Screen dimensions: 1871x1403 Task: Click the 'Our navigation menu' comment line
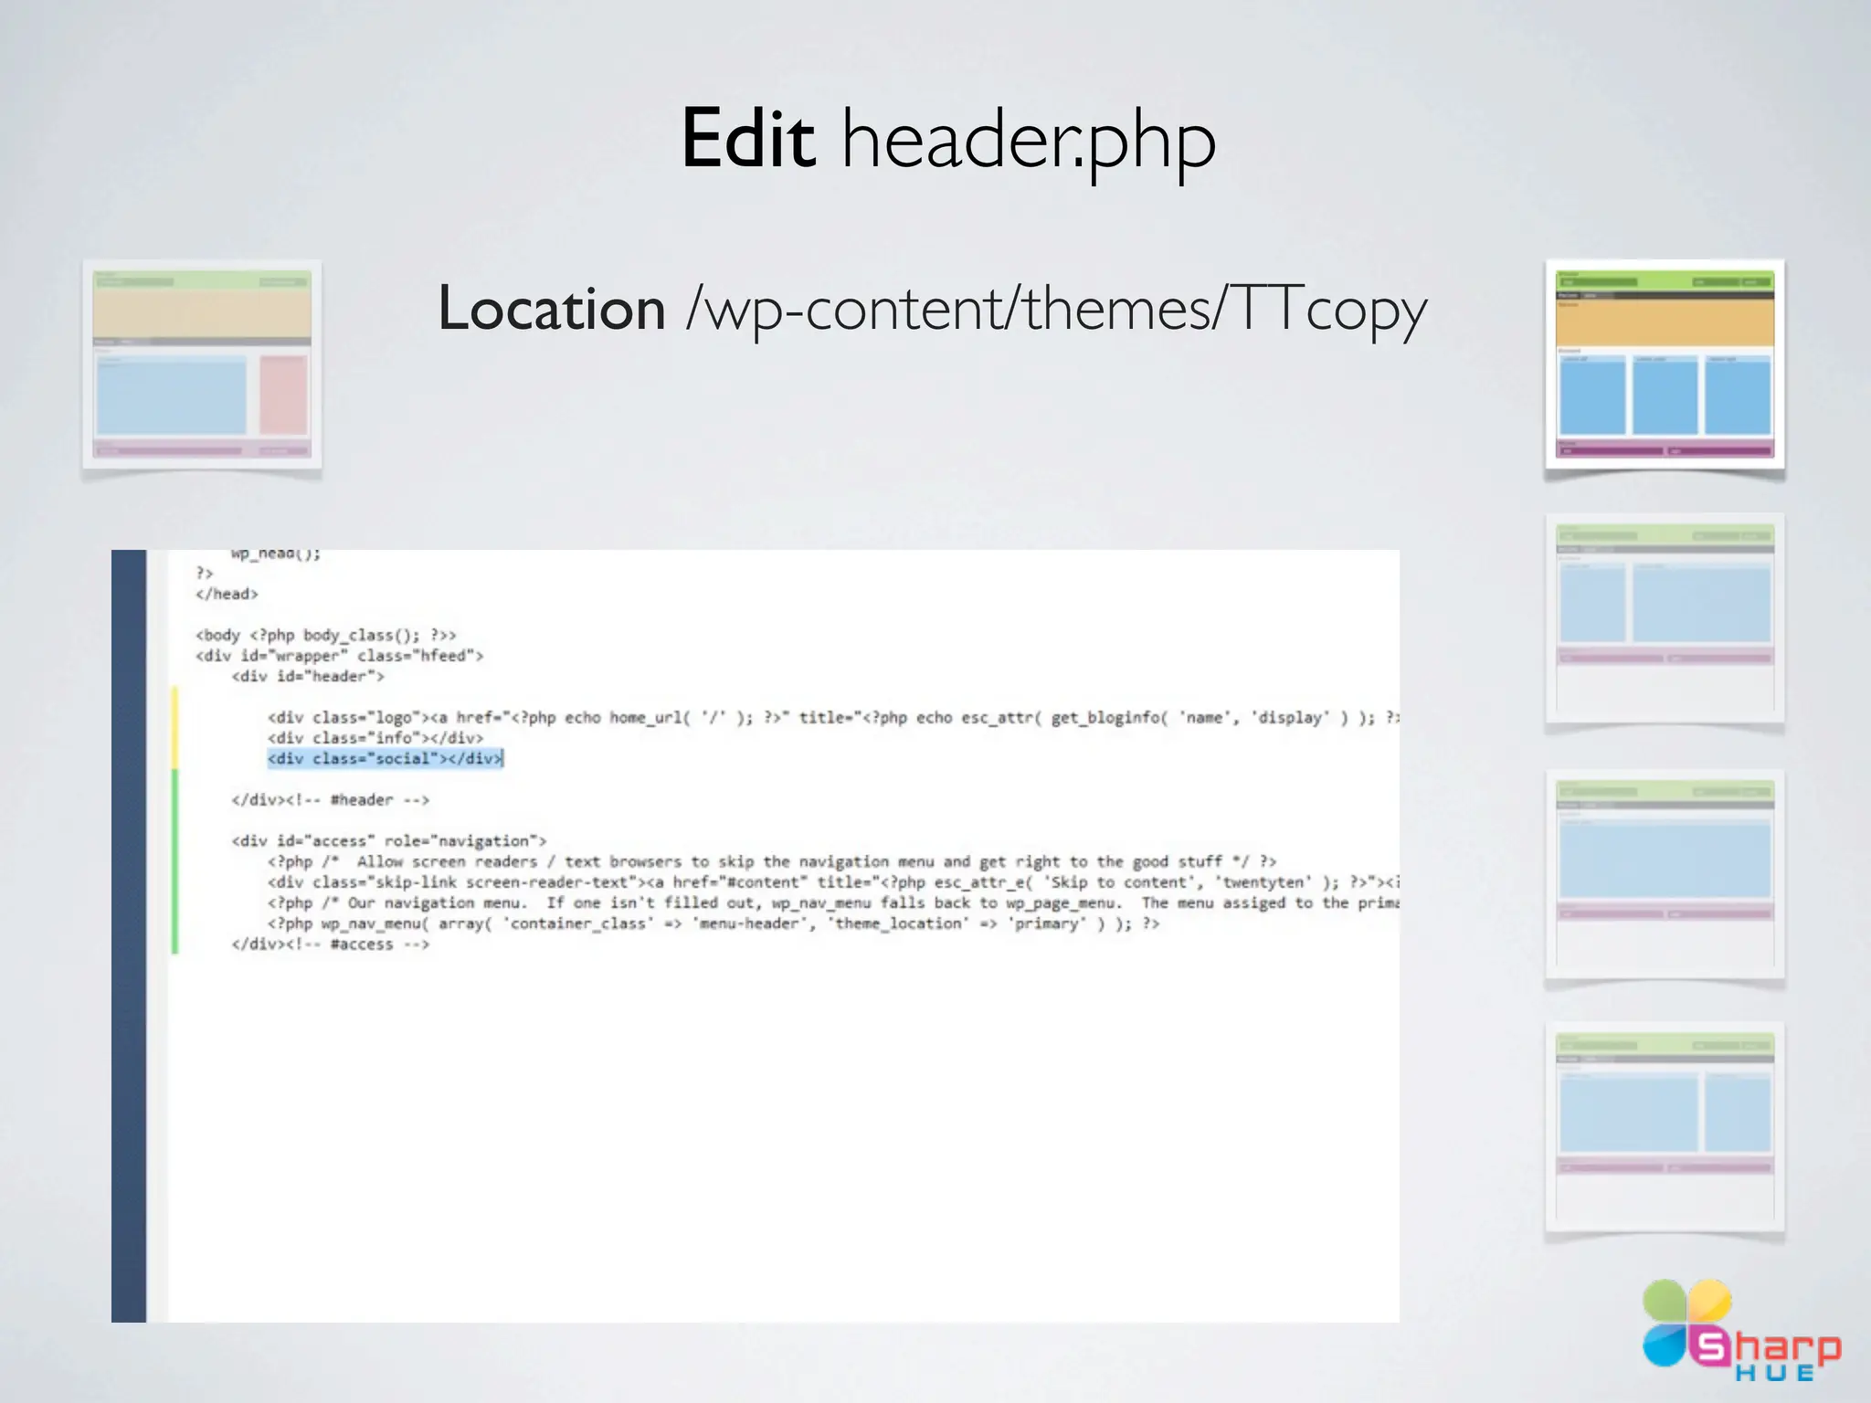[833, 903]
